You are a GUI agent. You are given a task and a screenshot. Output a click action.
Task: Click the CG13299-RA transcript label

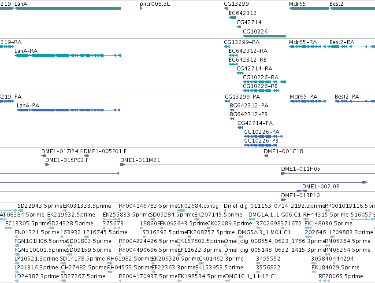[242, 42]
